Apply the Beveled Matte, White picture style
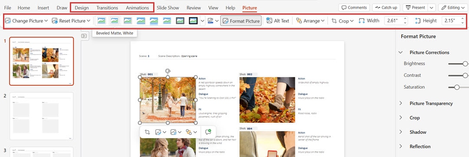This screenshot has width=469, height=157. 115,21
